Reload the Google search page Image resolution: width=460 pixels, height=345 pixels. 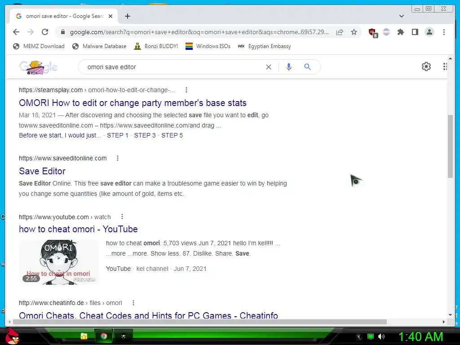(45, 32)
